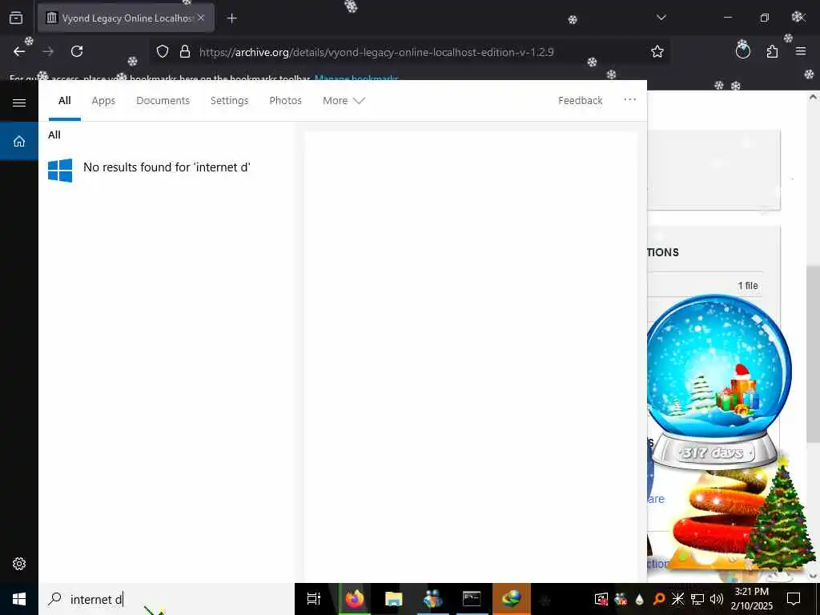The width and height of the screenshot is (820, 615).
Task: Reload the archive.org page
Action: pos(77,51)
